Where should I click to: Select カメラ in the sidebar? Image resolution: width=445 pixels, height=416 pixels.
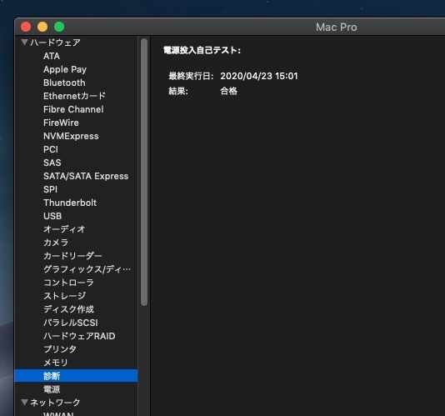[56, 243]
